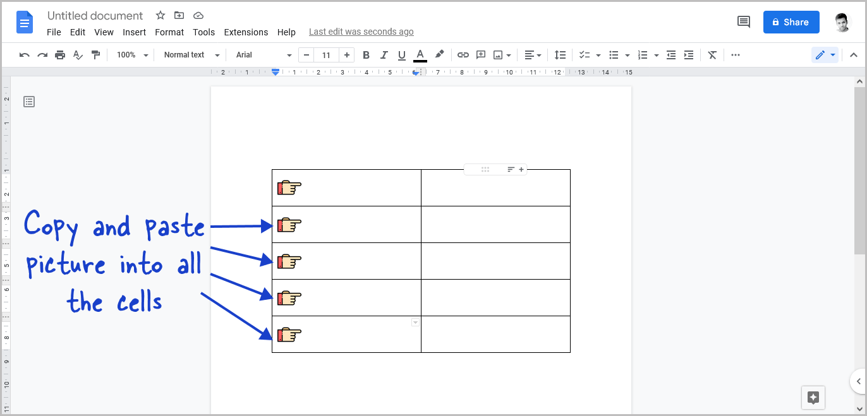This screenshot has width=867, height=416.
Task: Open the Insert link icon
Action: point(463,55)
